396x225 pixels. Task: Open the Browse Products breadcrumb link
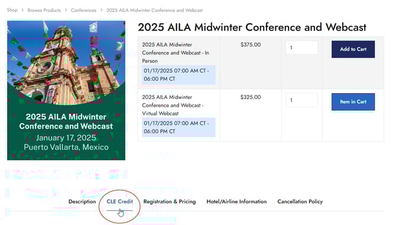tap(44, 11)
